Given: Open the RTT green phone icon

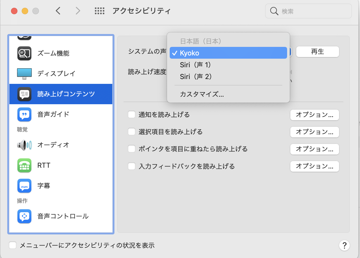Looking at the screenshot, I should point(24,165).
